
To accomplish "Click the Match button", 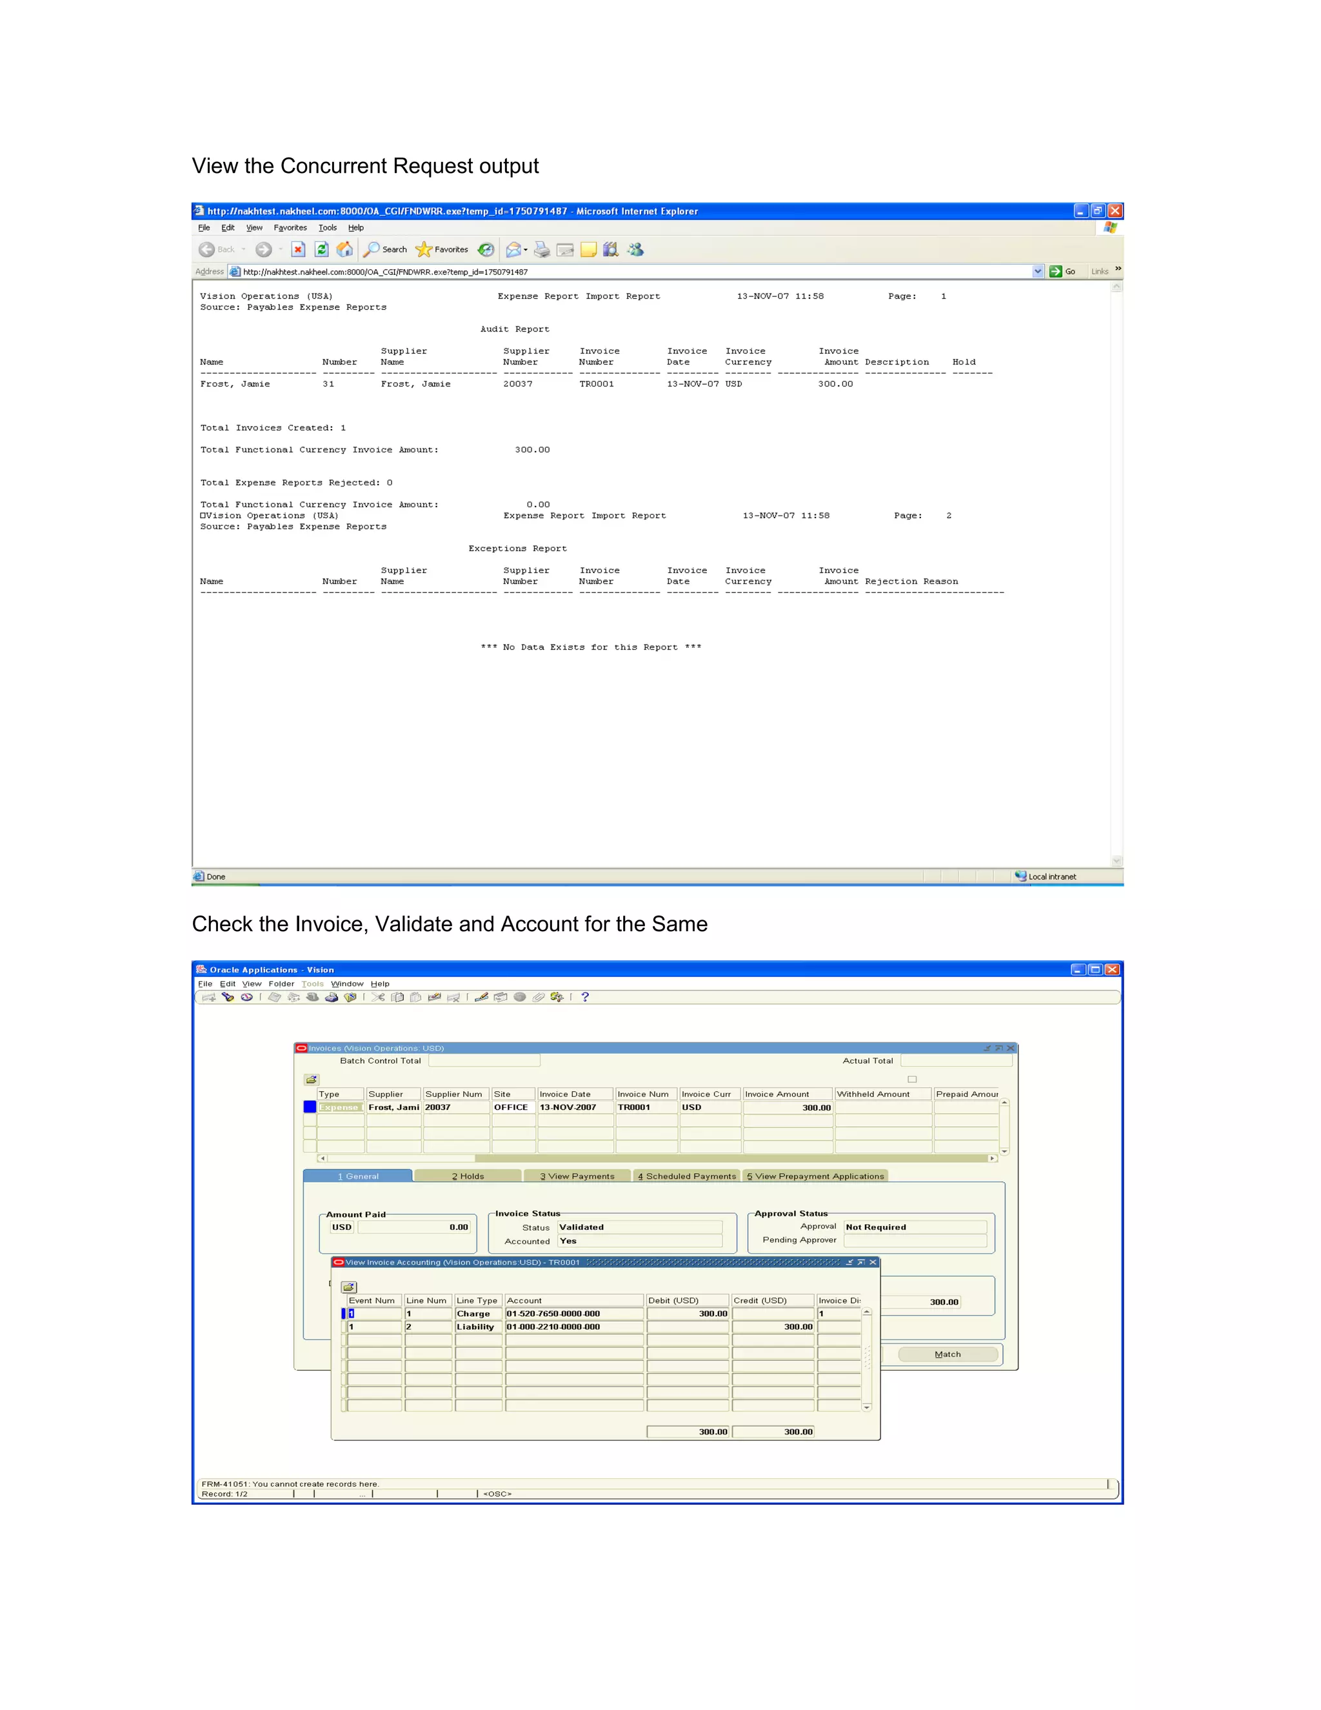I will (x=948, y=1354).
